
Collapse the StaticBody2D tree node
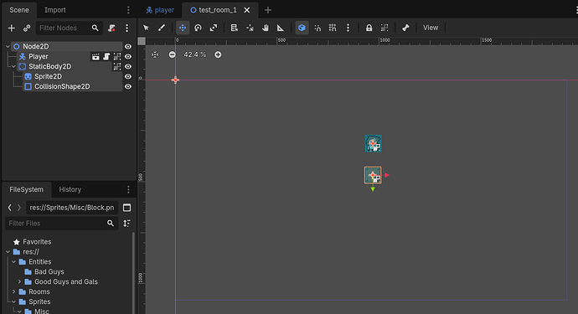13,67
